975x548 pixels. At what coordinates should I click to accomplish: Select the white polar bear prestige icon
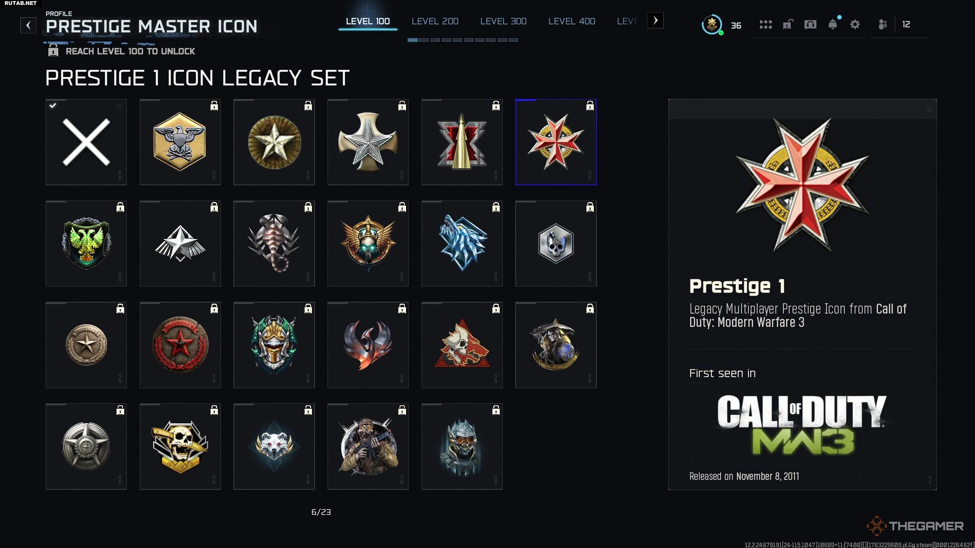[x=274, y=446]
